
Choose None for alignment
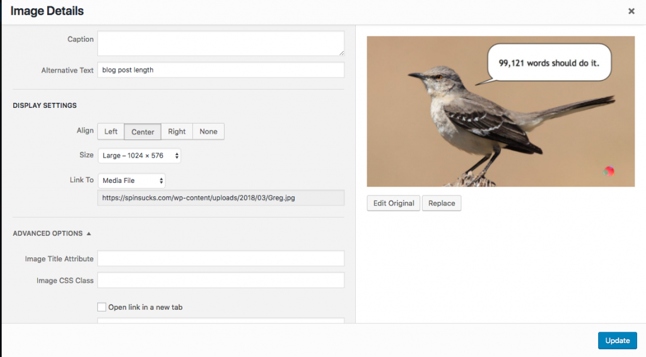click(x=208, y=132)
